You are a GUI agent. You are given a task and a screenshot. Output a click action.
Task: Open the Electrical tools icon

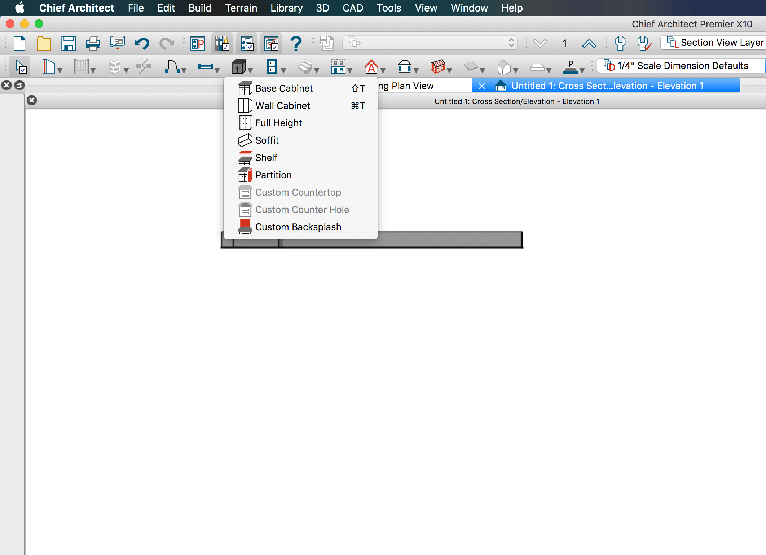click(x=272, y=66)
